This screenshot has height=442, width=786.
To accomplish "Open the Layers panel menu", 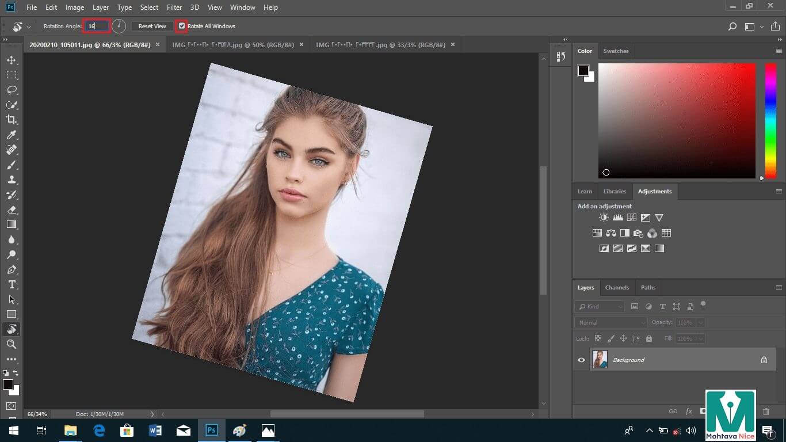I will (779, 287).
